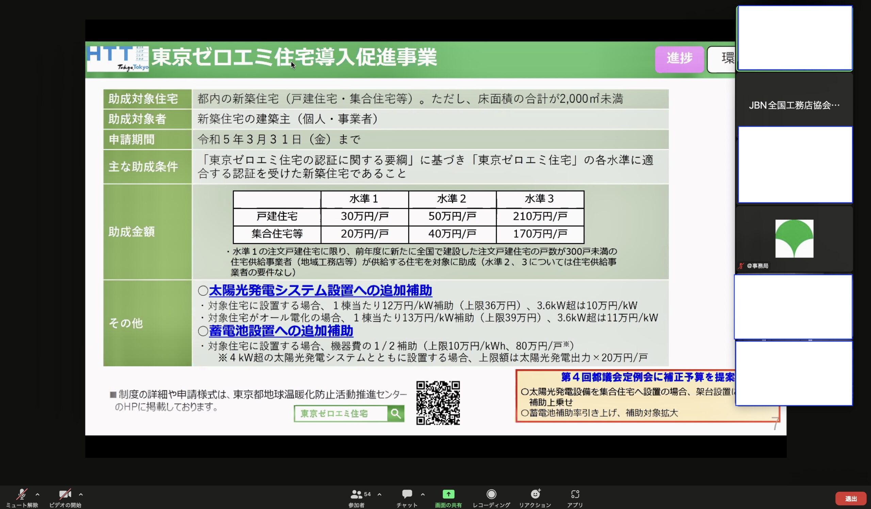Click the 太陽光発電システム設置への追加補助 link

pos(321,290)
